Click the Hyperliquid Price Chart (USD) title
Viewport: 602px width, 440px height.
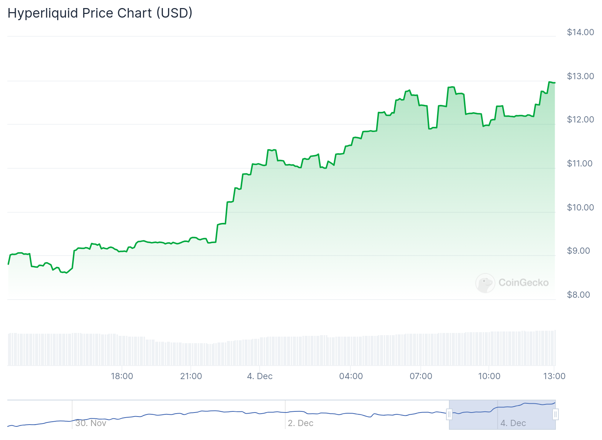tap(100, 13)
